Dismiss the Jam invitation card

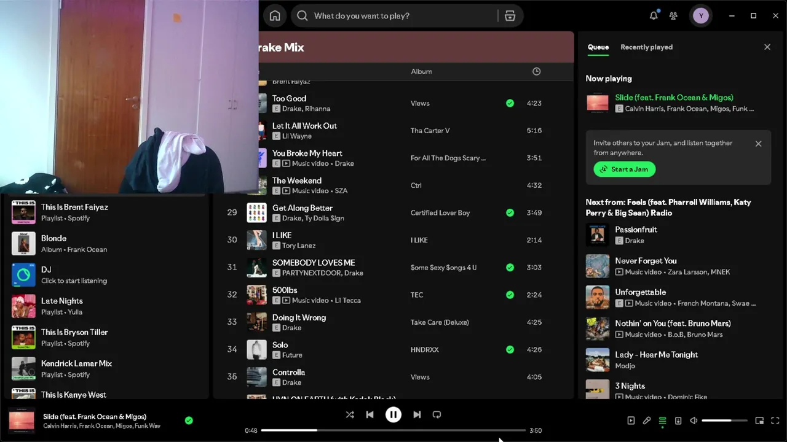[x=758, y=144]
